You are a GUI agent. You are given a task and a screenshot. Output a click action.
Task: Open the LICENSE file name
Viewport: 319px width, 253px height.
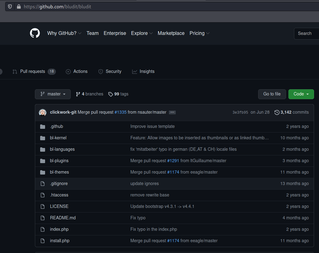(x=59, y=206)
